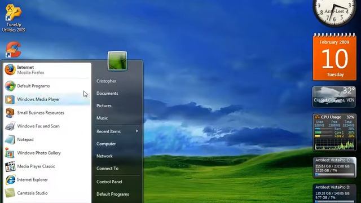Open the Music folder link
The image size is (361, 203).
(102, 118)
